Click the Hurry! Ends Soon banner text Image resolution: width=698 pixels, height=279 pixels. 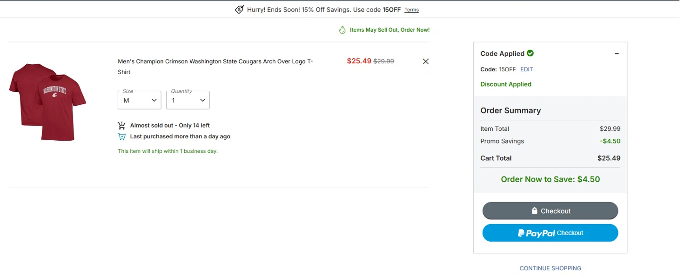(324, 10)
